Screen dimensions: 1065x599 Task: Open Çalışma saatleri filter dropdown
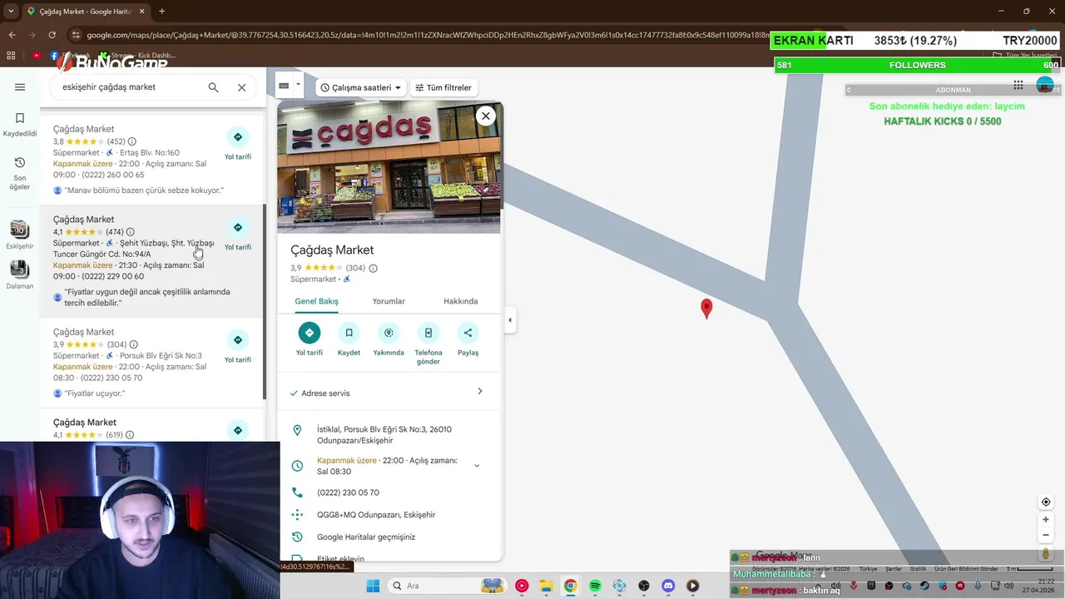[x=361, y=87]
